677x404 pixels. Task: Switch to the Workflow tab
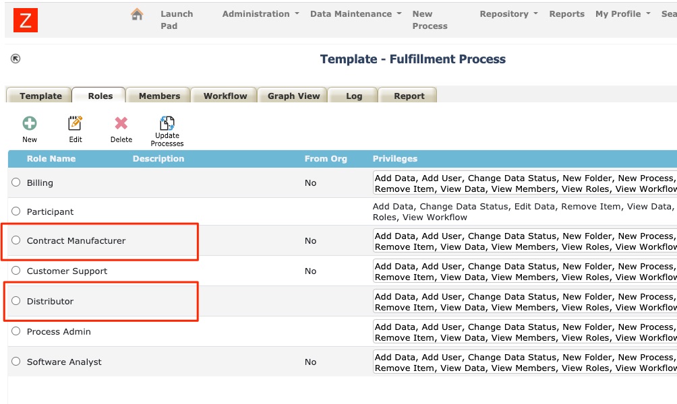point(224,96)
